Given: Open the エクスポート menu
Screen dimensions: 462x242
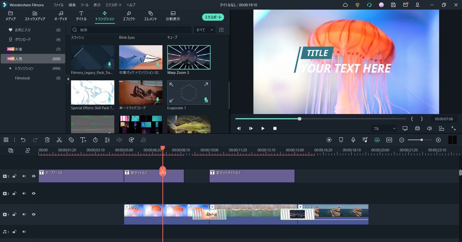Looking at the screenshot, I should 113,5.
